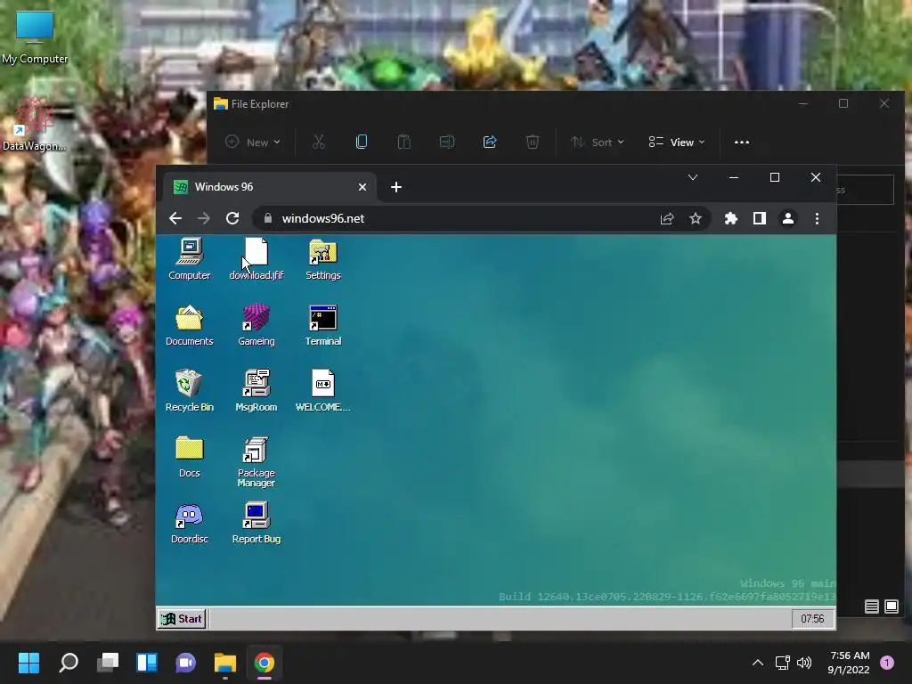The width and height of the screenshot is (912, 684).
Task: Open the Doordisc shortcut icon
Action: coord(190,523)
